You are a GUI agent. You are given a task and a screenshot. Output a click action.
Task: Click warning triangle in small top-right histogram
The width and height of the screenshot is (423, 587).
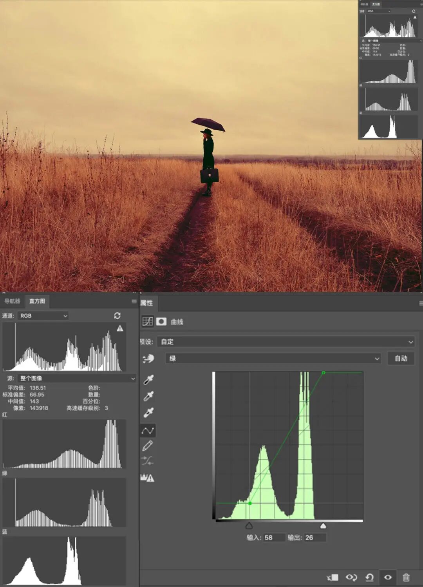coord(415,17)
